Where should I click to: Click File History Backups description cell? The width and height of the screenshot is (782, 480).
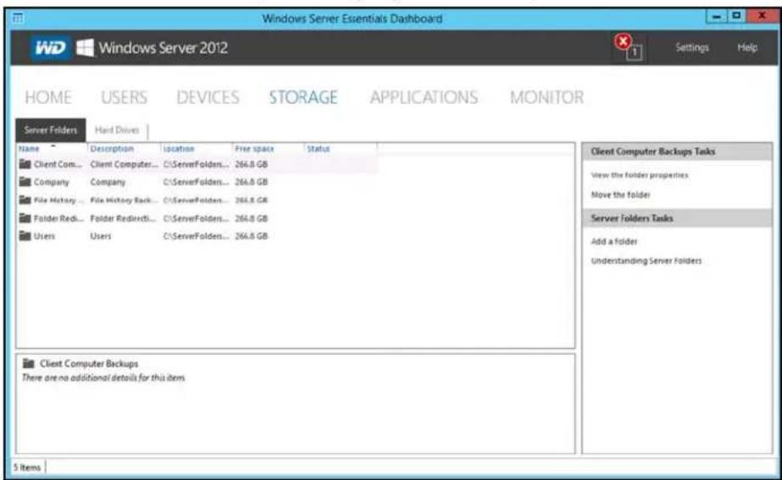(124, 200)
